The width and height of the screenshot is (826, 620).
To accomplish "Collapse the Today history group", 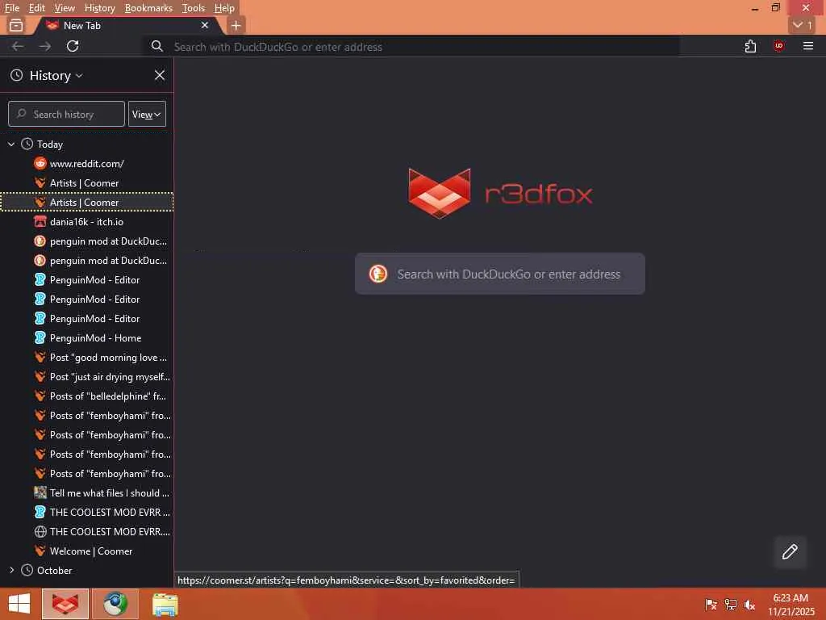I will [x=11, y=144].
